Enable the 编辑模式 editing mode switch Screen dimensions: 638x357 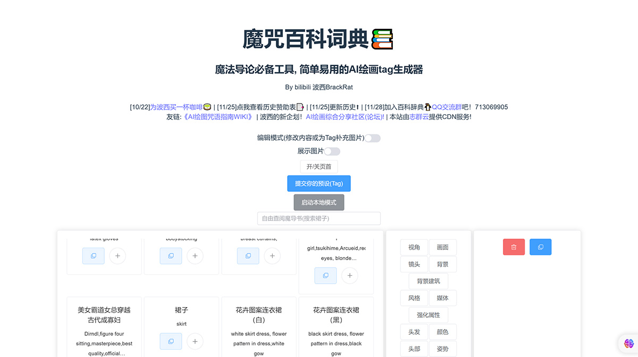tap(372, 138)
